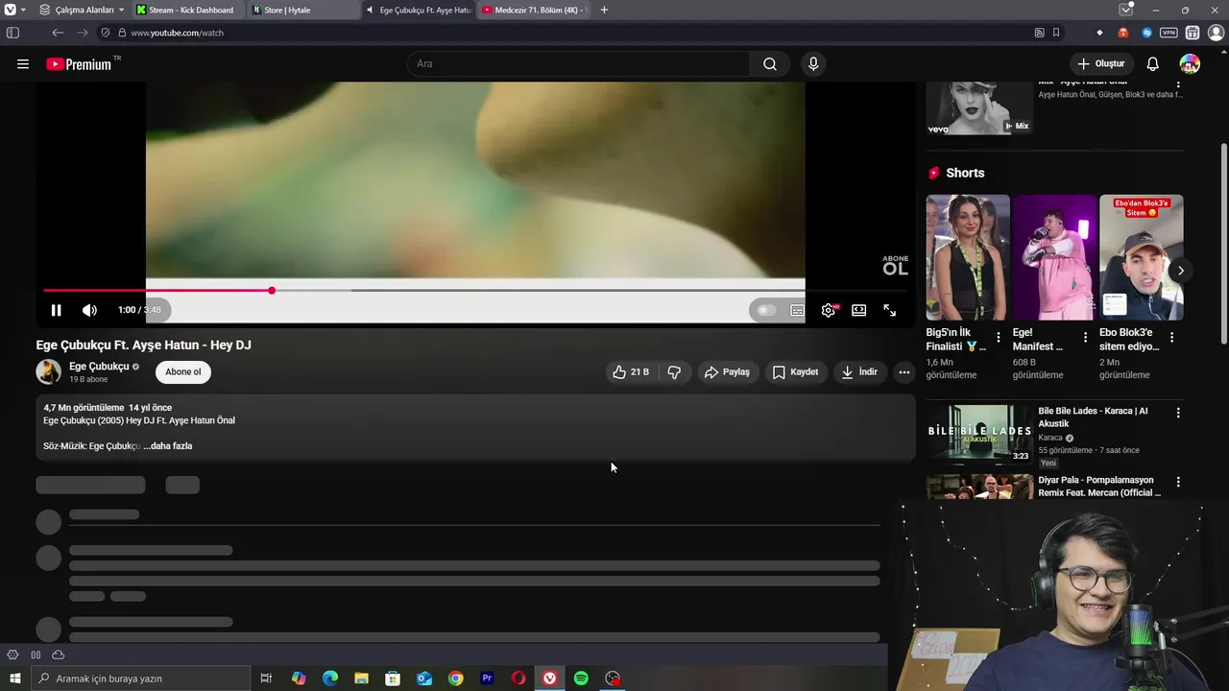Open options menu for Big5'in İlk Finalisti short
Viewport: 1229px width, 691px height.
click(999, 337)
